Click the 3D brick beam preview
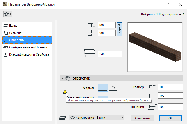 (155, 47)
